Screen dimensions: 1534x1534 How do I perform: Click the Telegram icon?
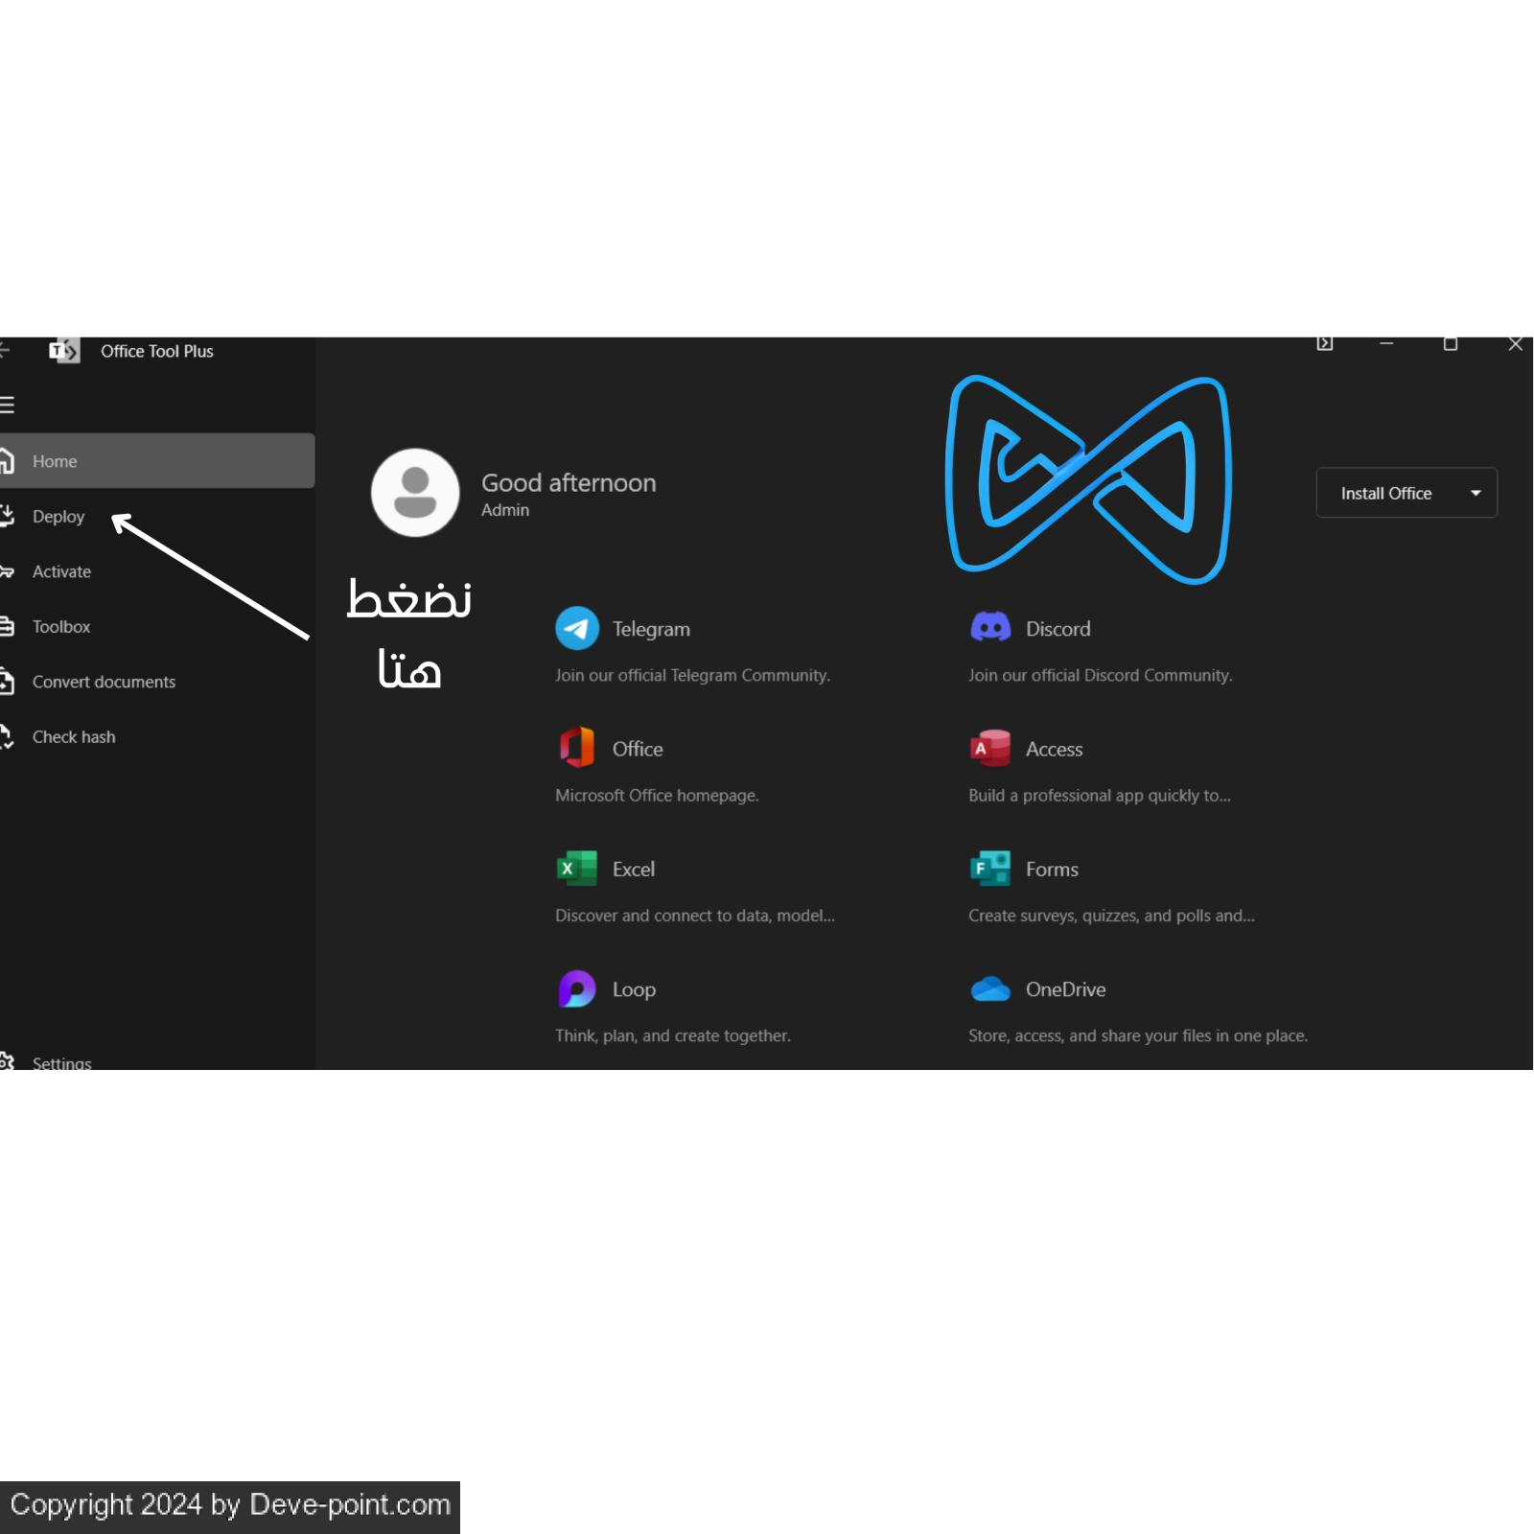pos(577,629)
